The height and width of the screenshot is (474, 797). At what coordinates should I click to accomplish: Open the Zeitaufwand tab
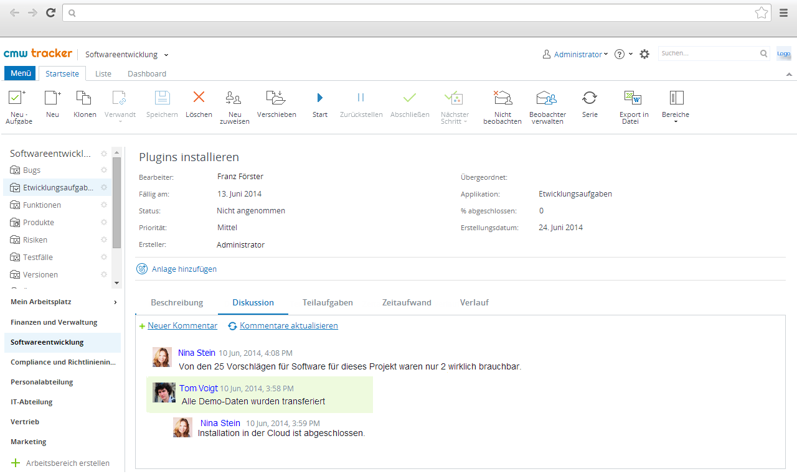point(407,302)
